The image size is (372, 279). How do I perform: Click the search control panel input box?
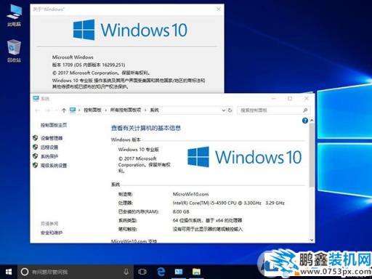270,110
